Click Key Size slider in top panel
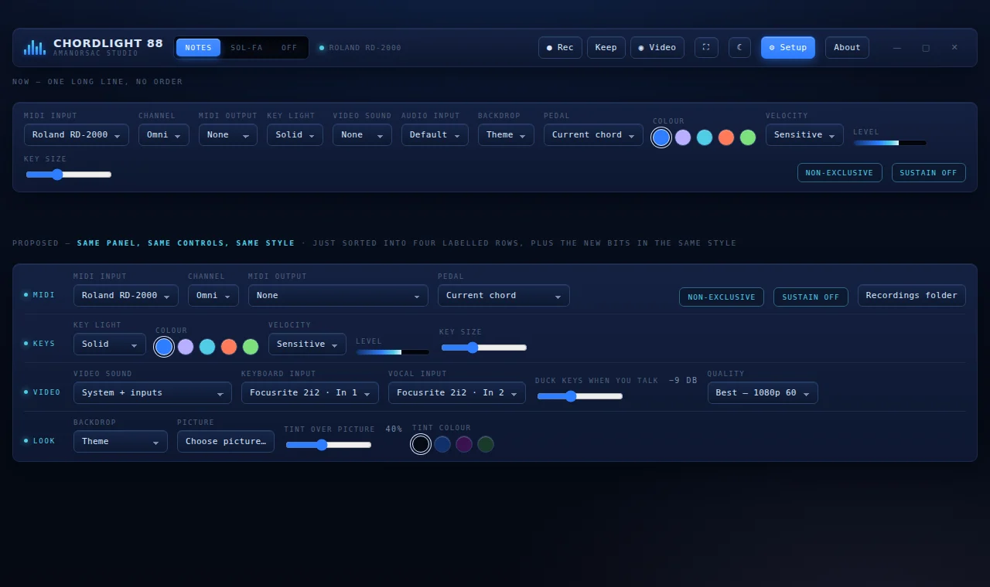Viewport: 990px width, 587px height. (x=69, y=175)
